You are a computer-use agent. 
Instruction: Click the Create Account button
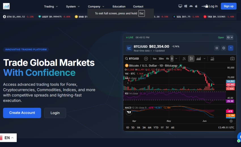(22, 113)
